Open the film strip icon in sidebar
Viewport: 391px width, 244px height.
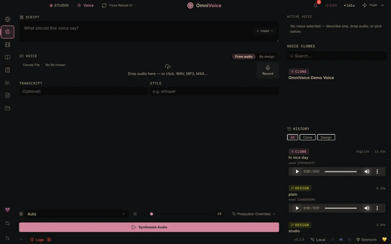[7, 45]
